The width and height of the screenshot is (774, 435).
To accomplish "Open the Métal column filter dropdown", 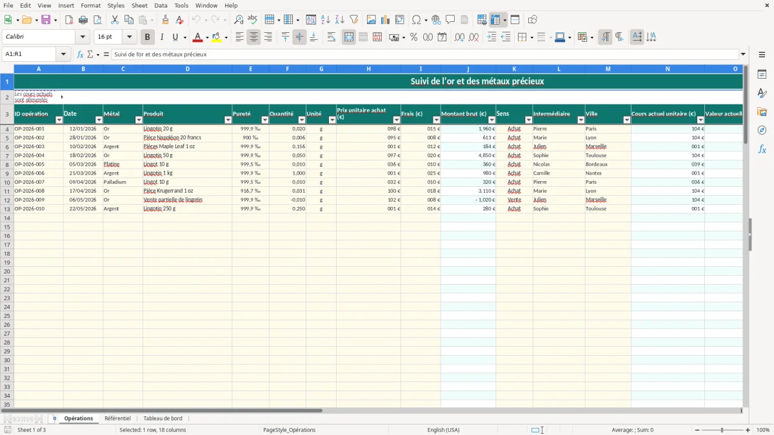I will (x=139, y=120).
